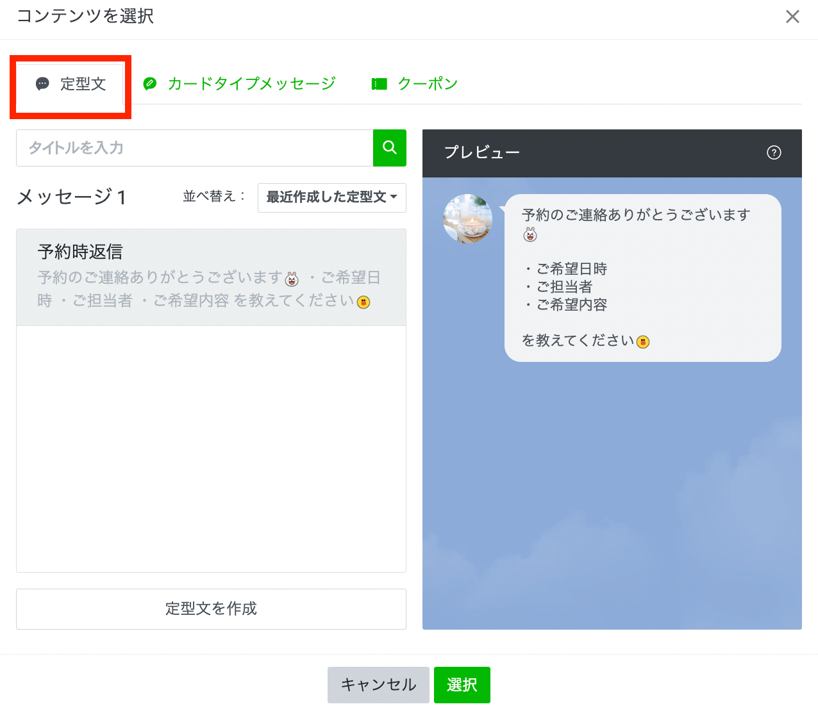Select the 定型文 tab
The height and width of the screenshot is (711, 818).
[x=83, y=84]
